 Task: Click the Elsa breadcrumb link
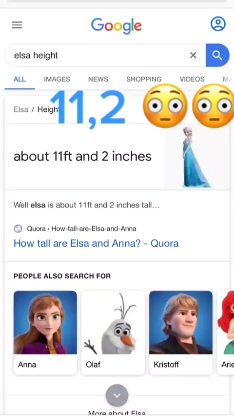21,109
